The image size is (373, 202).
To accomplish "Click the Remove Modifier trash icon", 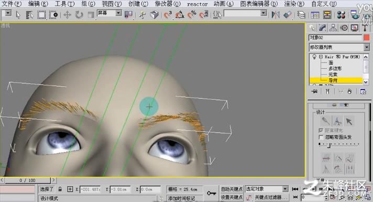I will click(349, 91).
